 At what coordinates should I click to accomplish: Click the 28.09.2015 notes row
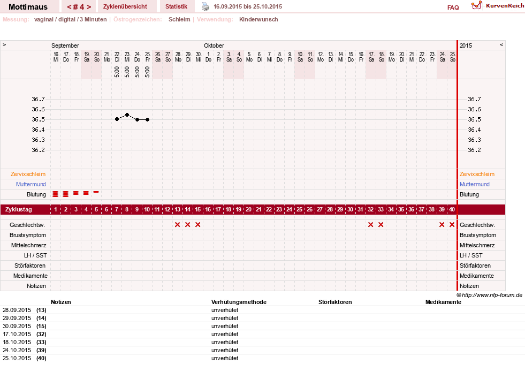coord(262,310)
